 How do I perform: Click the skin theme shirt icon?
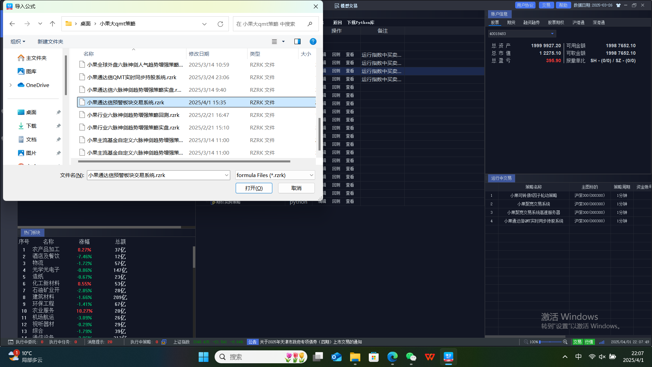[618, 5]
